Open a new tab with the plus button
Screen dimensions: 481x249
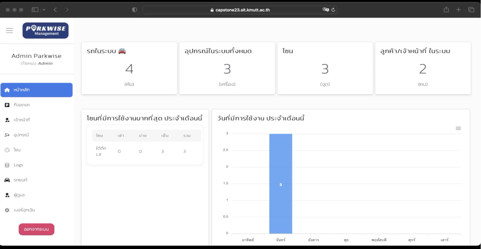[x=458, y=10]
